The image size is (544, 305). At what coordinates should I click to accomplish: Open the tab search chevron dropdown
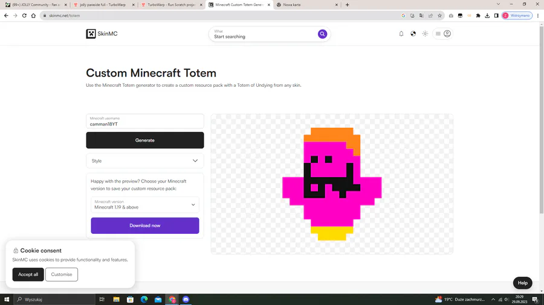tap(498, 4)
